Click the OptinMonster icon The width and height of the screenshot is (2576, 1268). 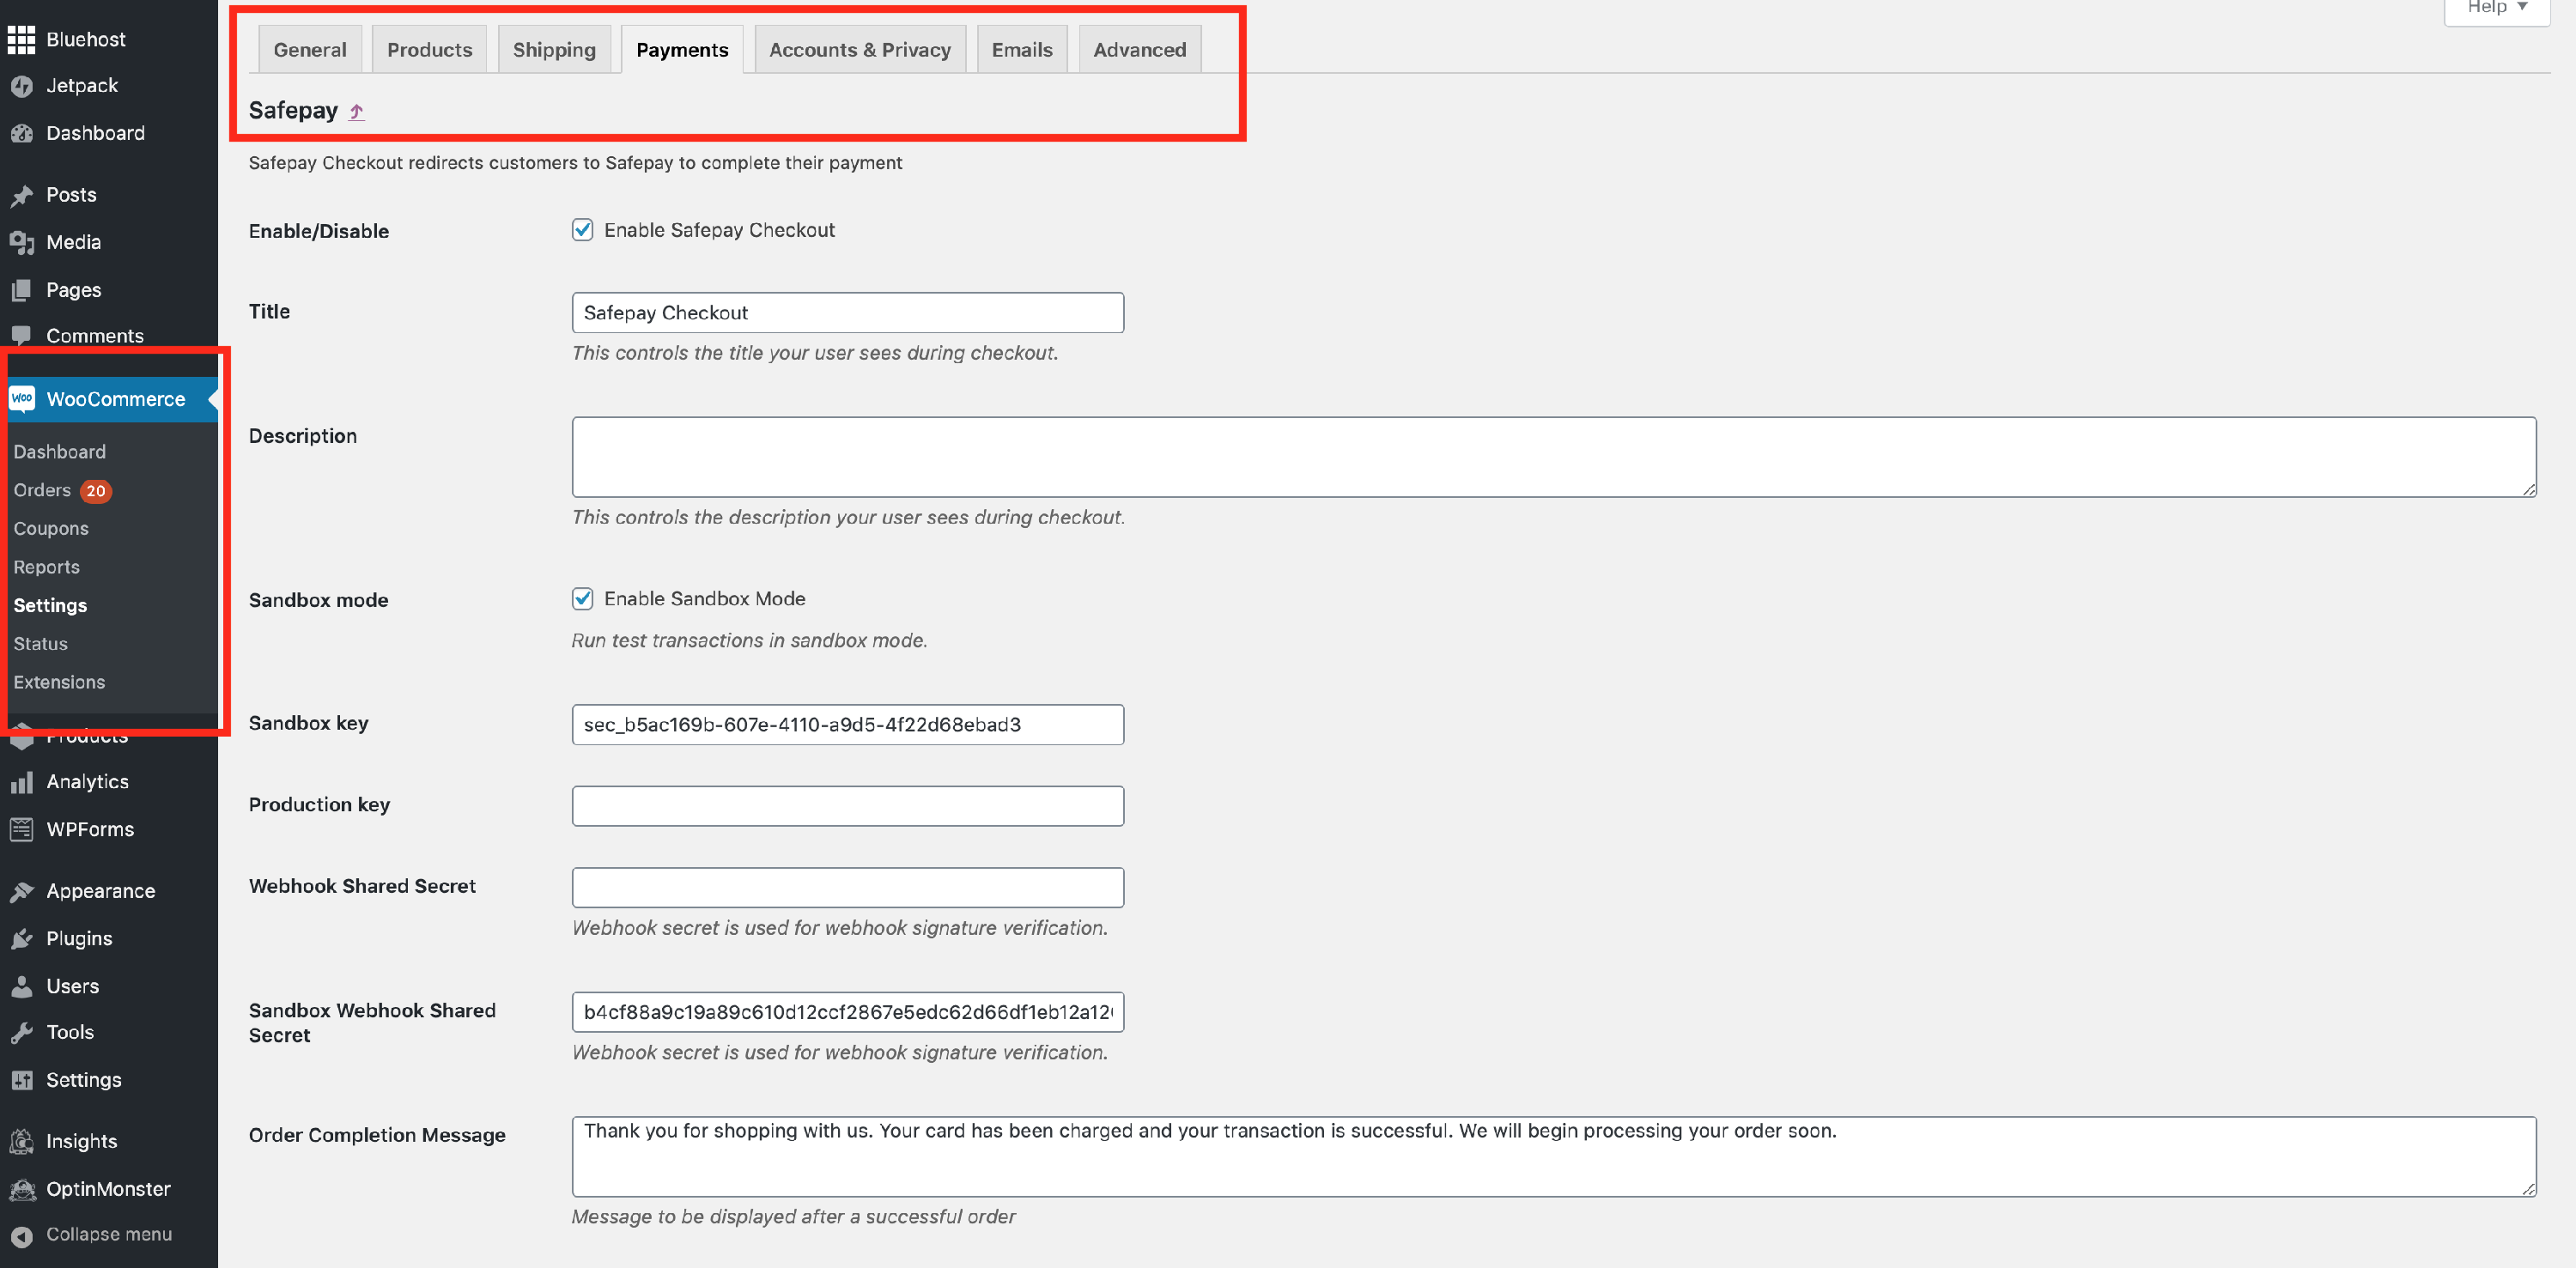[x=21, y=1190]
